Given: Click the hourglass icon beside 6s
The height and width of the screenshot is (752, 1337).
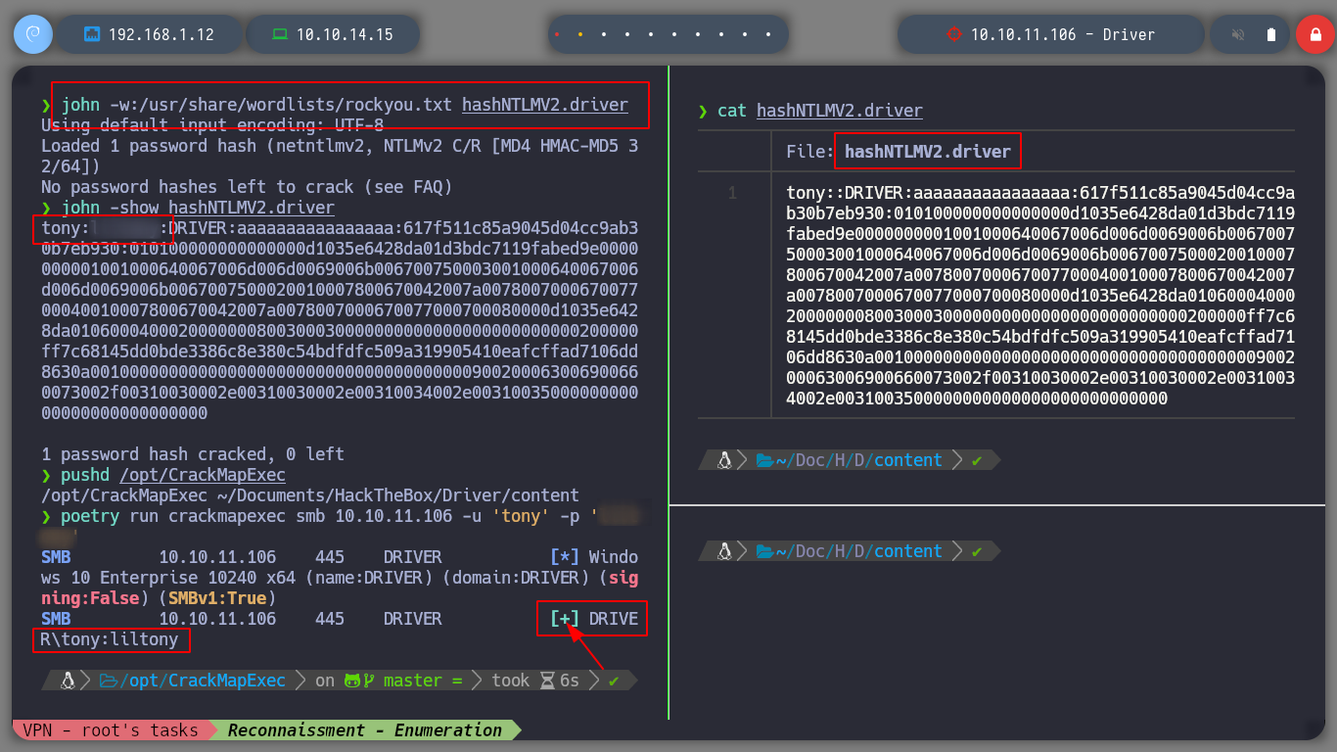Looking at the screenshot, I should pyautogui.click(x=548, y=681).
